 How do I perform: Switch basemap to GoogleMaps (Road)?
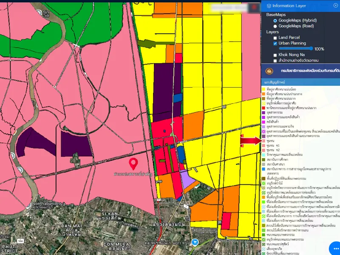pos(275,26)
